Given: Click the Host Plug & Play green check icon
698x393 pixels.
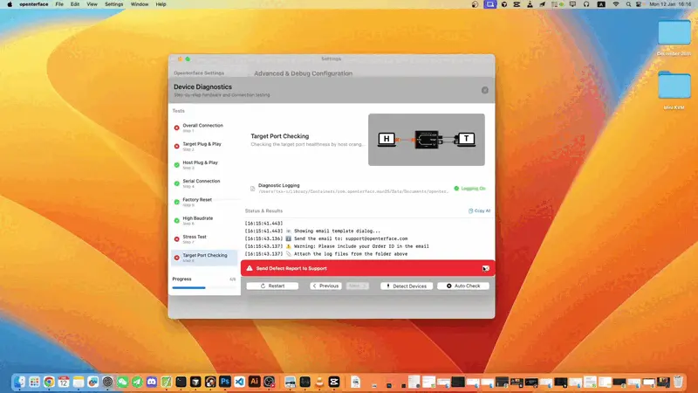Looking at the screenshot, I should click(x=176, y=164).
